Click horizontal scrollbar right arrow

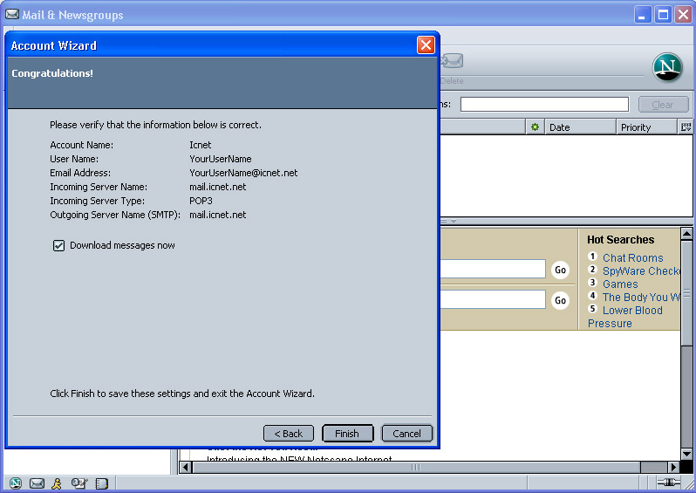coord(674,467)
